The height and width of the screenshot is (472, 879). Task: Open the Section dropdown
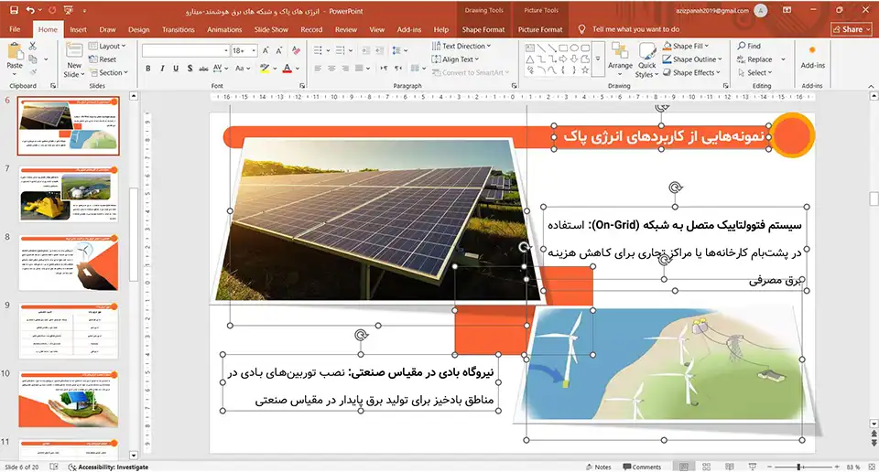[109, 72]
